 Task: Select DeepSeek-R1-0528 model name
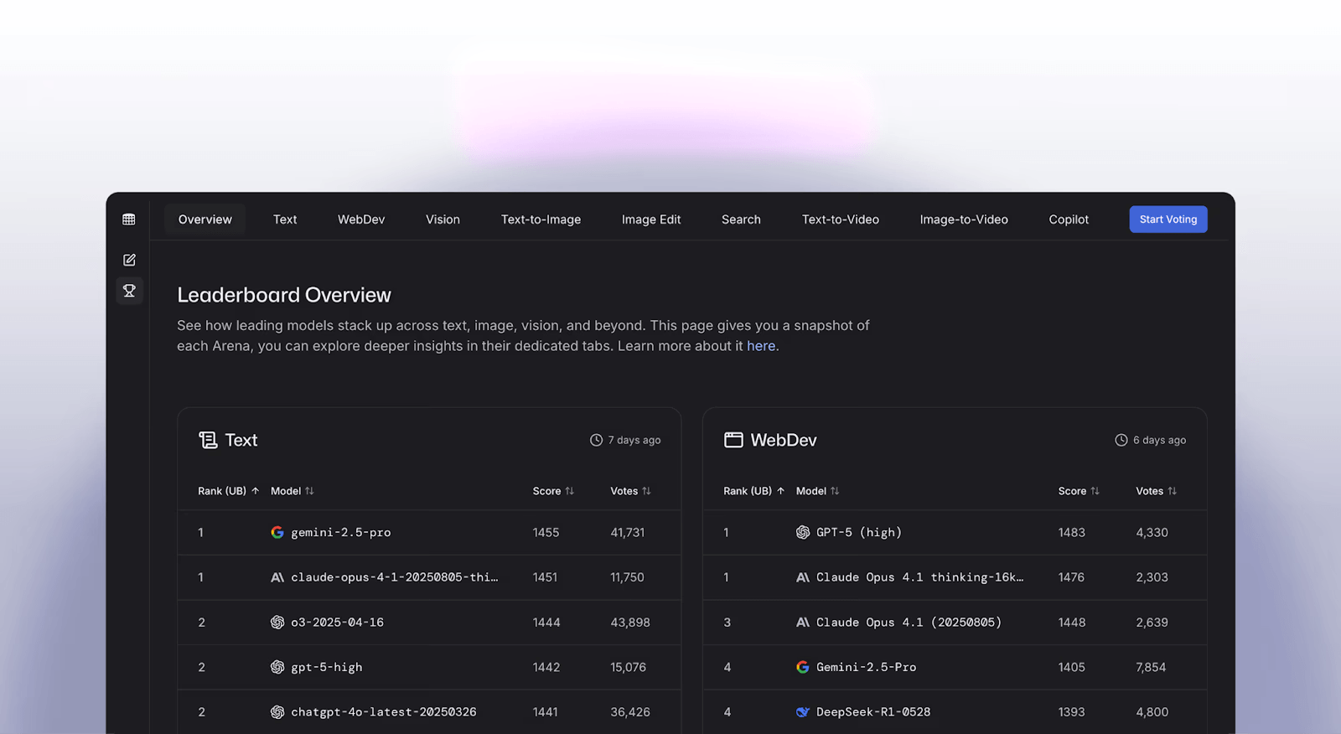[873, 712]
